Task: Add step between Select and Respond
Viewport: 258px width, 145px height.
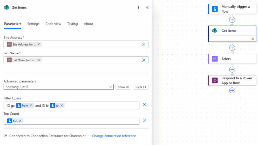Action: point(232,70)
